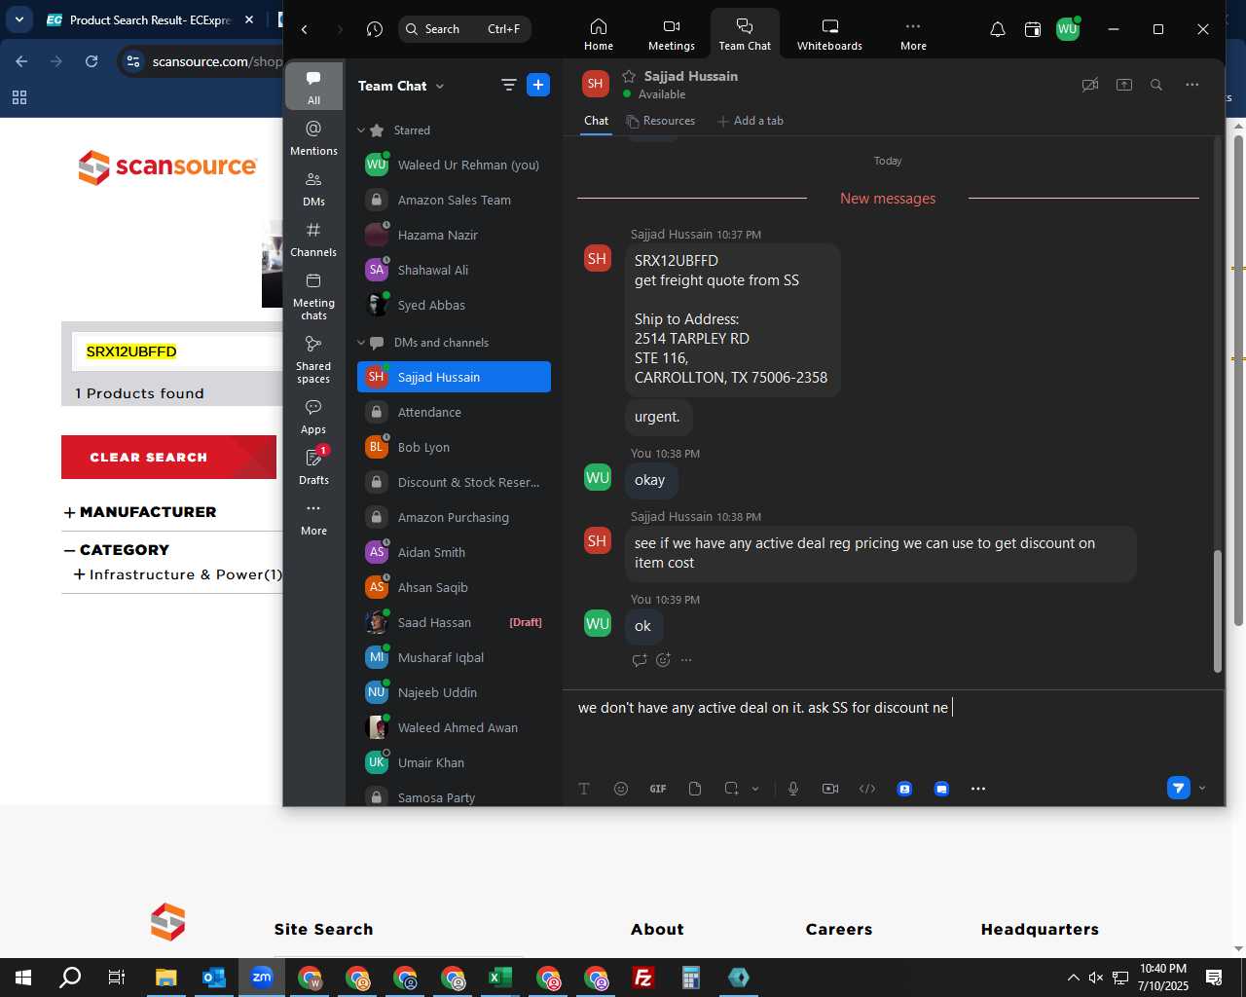Click share screen icon in chat header
The width and height of the screenshot is (1246, 997).
click(1123, 85)
